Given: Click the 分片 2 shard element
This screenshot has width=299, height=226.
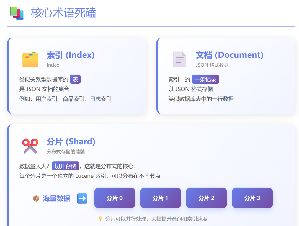Looking at the screenshot, I should tap(207, 198).
